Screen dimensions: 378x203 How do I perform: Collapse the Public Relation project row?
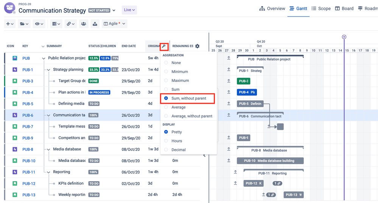(x=44, y=58)
